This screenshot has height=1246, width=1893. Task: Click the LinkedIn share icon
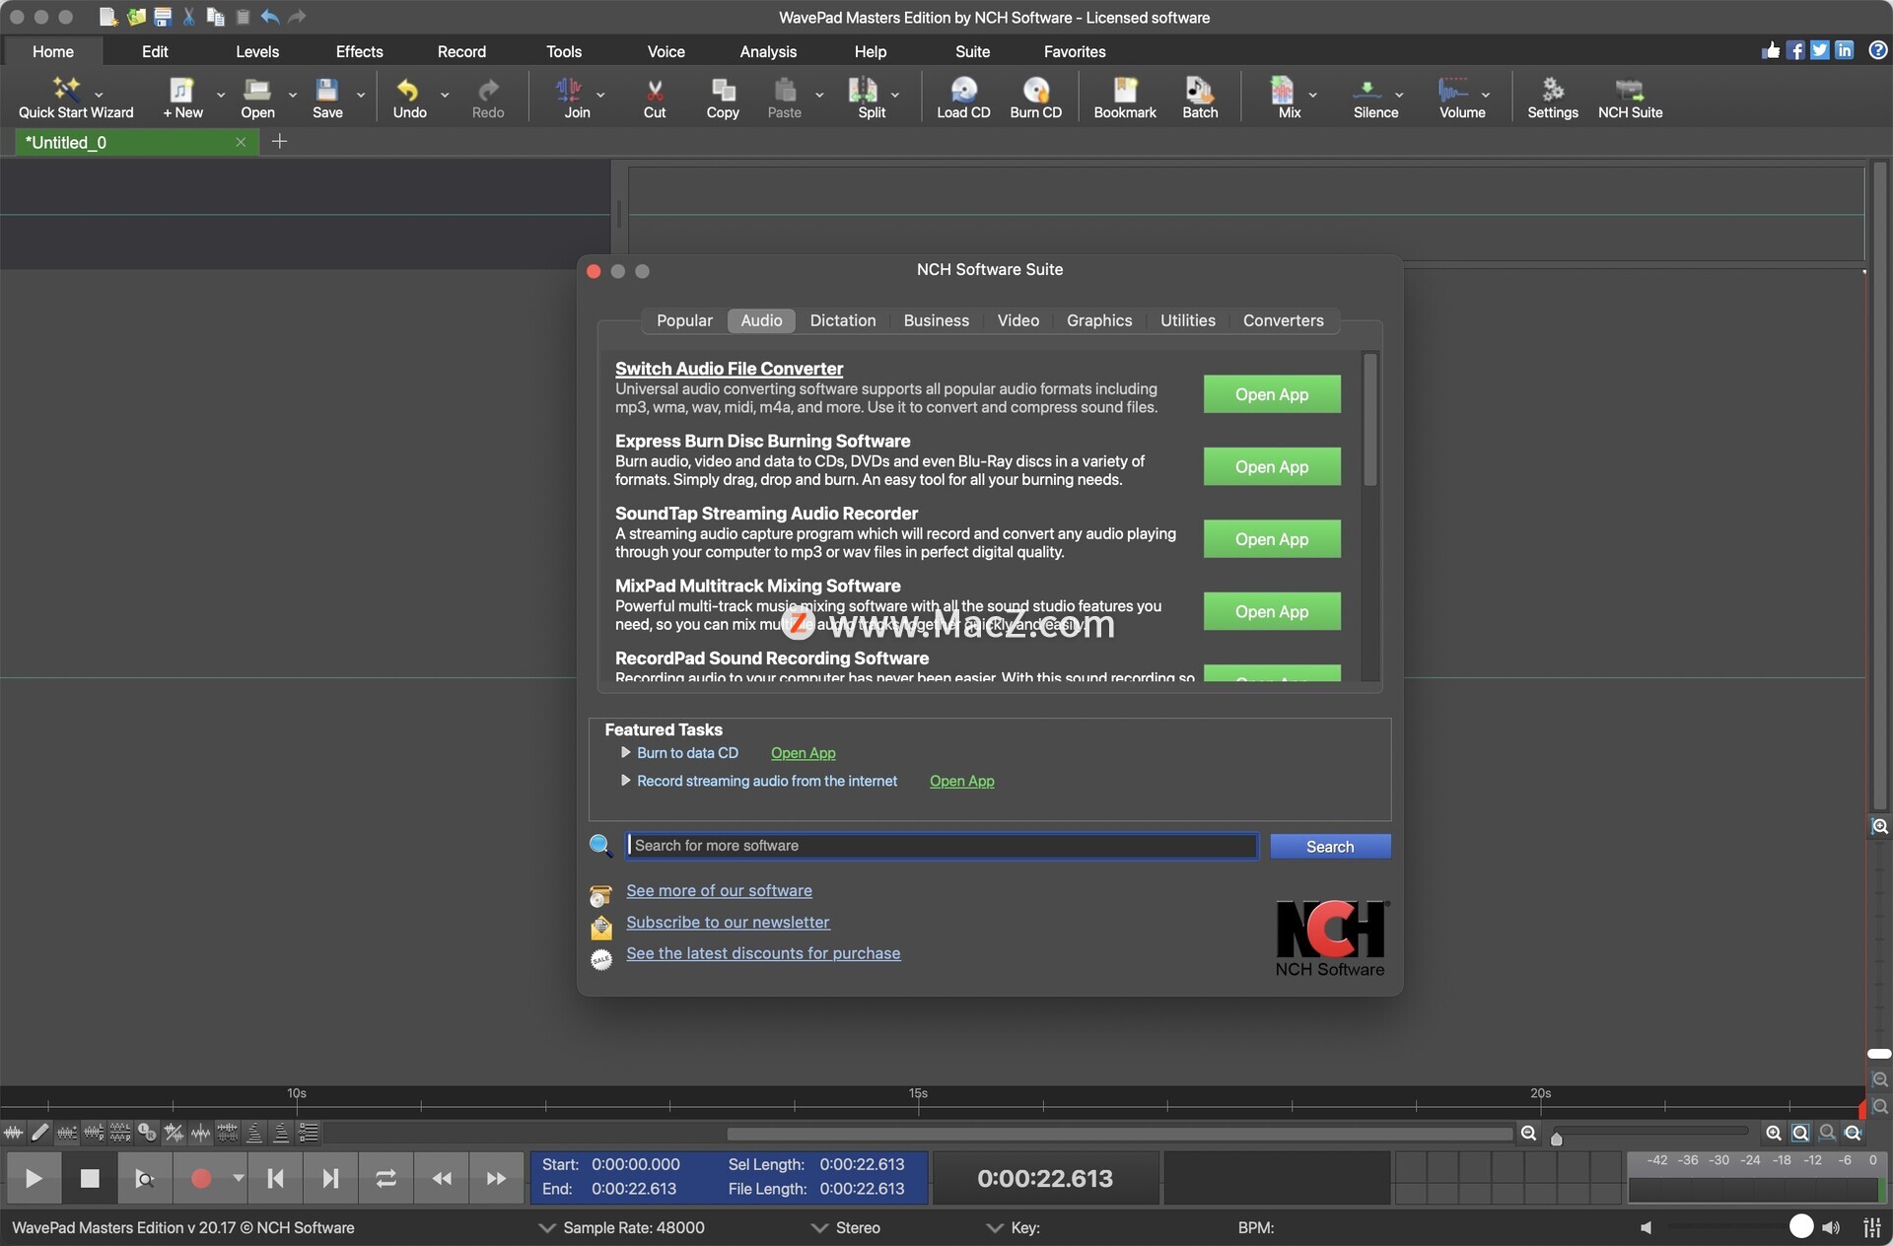pyautogui.click(x=1845, y=50)
